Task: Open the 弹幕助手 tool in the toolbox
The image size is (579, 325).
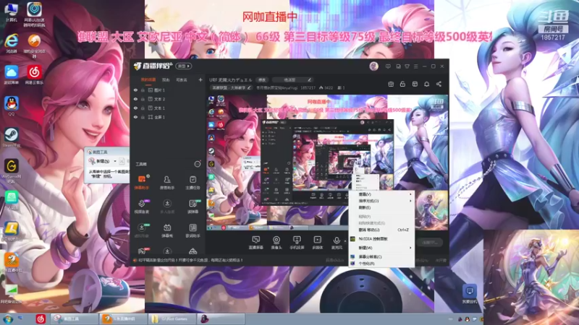Action: 141,182
